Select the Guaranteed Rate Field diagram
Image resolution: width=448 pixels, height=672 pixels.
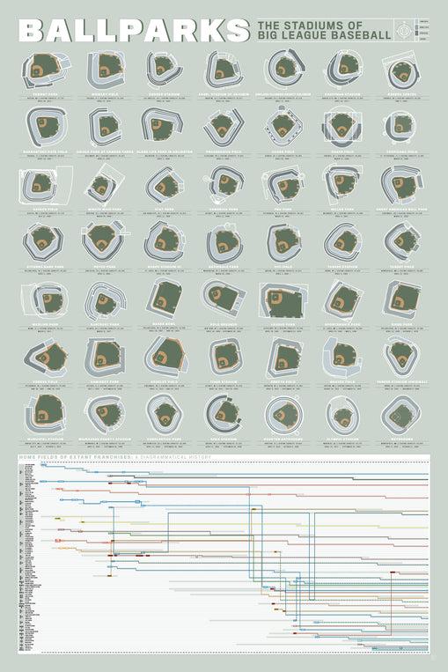point(47,127)
